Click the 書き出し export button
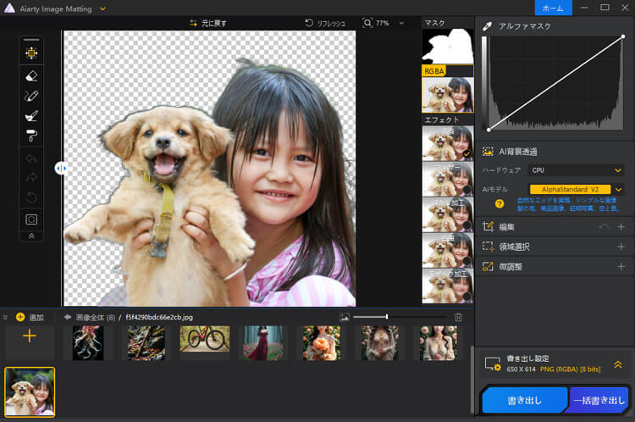Image resolution: width=635 pixels, height=422 pixels. click(525, 401)
